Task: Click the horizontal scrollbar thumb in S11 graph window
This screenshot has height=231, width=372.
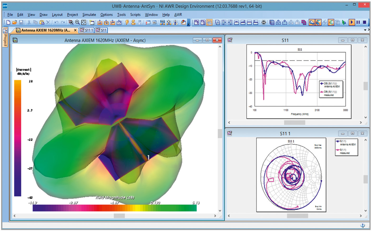Action: tap(294, 122)
